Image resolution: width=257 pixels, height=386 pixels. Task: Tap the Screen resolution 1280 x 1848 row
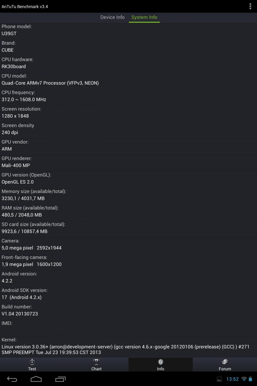tap(128, 112)
